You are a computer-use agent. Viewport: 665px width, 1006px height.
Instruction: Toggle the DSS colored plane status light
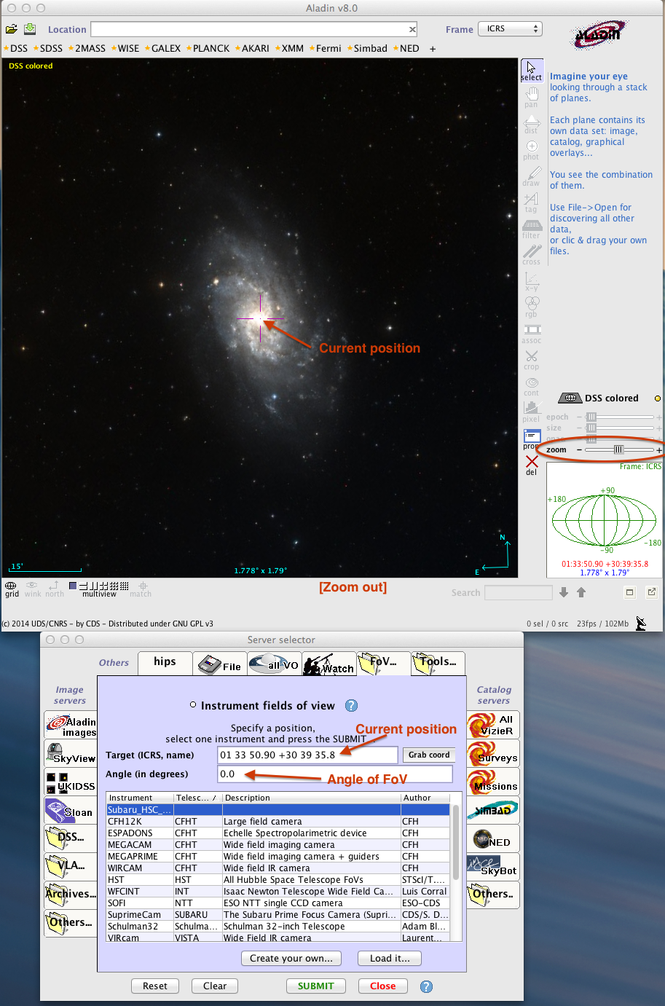(658, 398)
